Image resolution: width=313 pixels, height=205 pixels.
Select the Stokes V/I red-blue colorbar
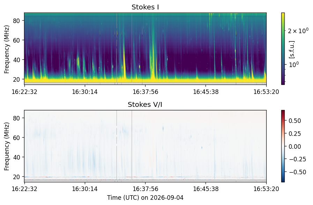pos(283,146)
